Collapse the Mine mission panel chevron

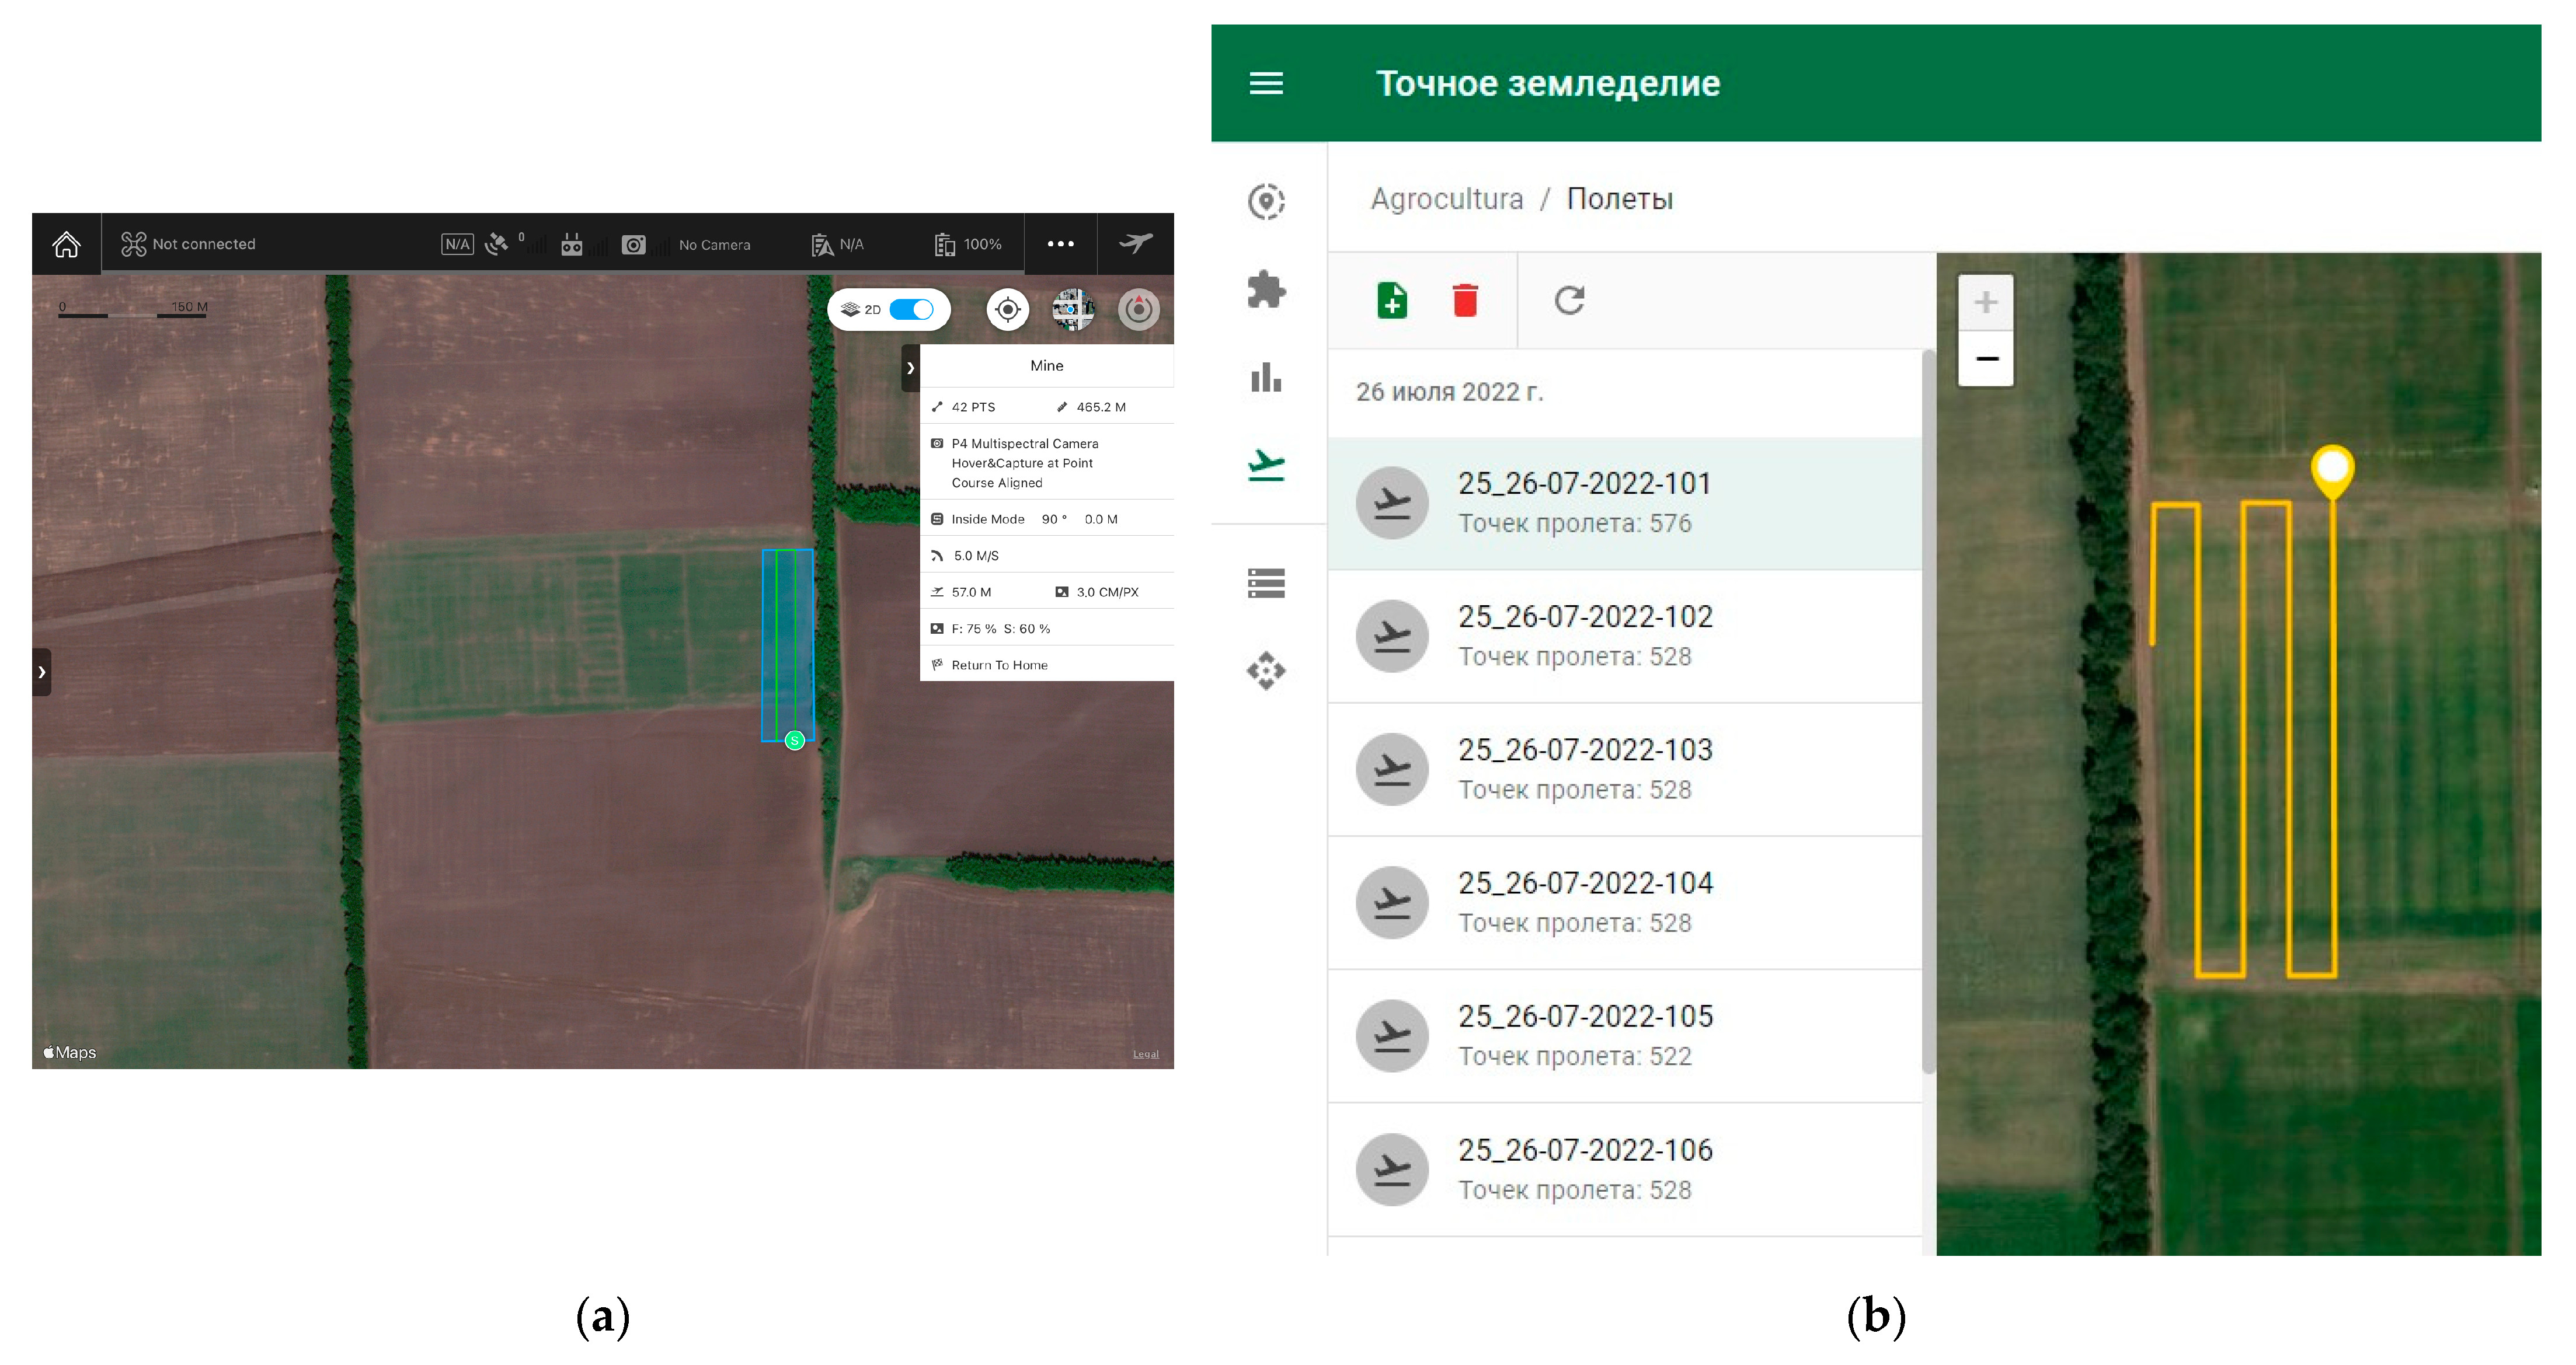(910, 368)
